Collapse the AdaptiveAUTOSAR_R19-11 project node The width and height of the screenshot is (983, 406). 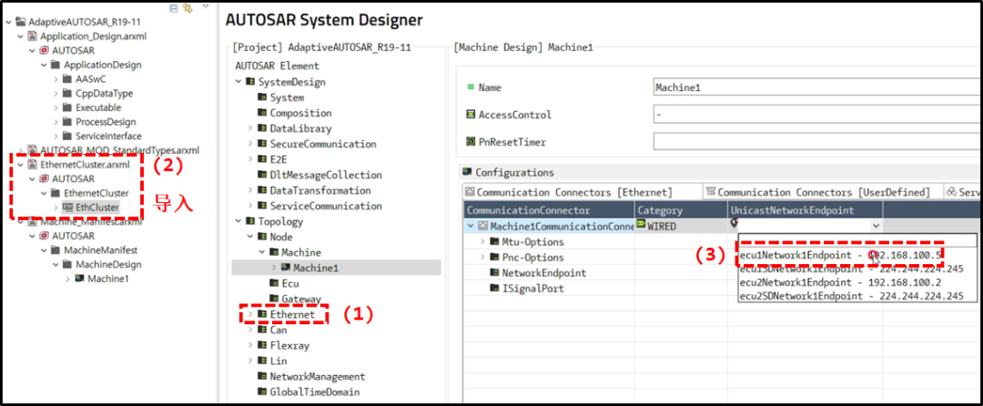8,22
